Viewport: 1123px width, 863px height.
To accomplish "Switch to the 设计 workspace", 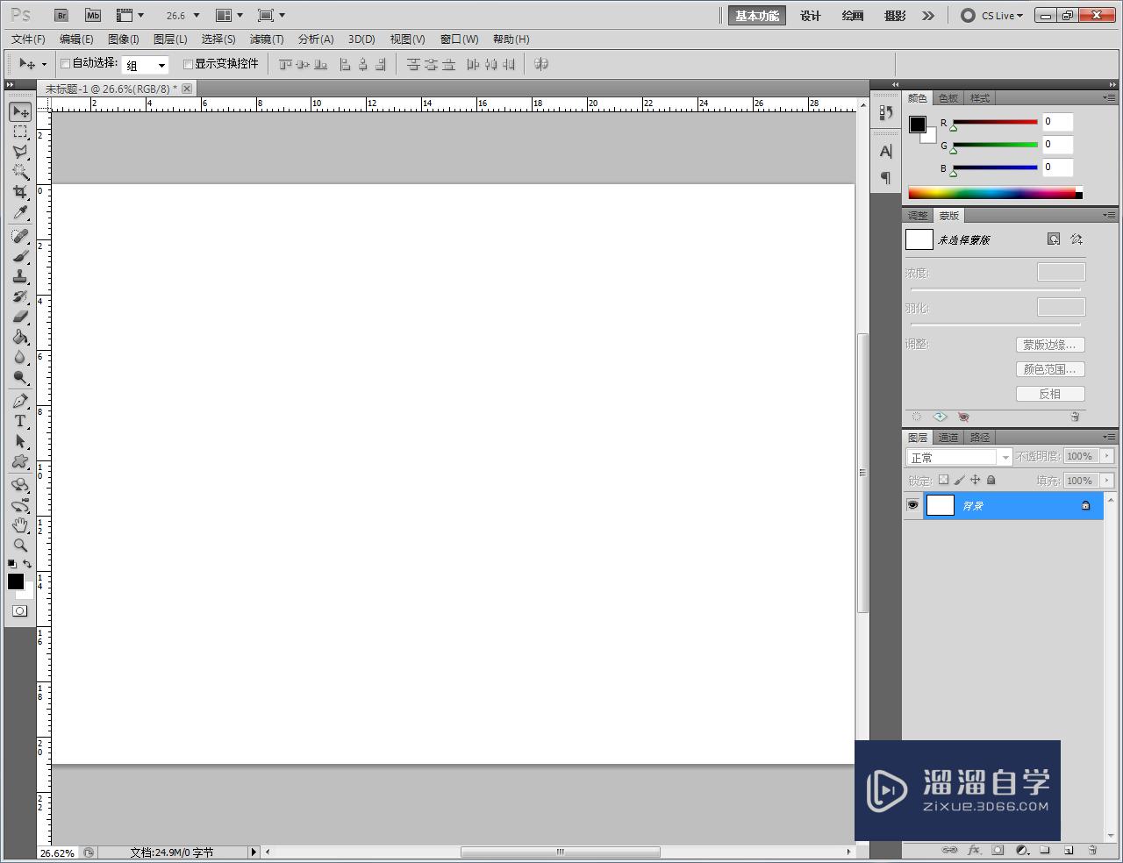I will point(811,16).
